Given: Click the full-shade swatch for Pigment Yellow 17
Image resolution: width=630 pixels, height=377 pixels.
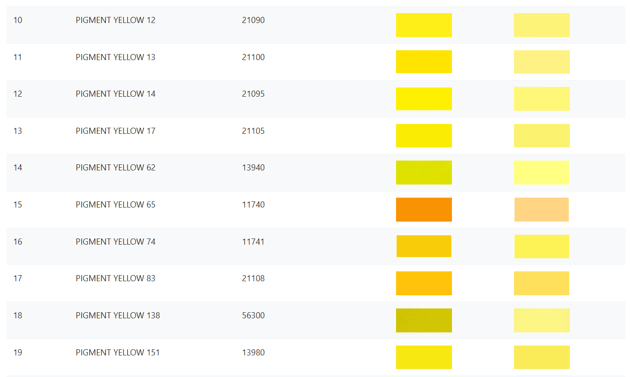Looking at the screenshot, I should pyautogui.click(x=424, y=136).
